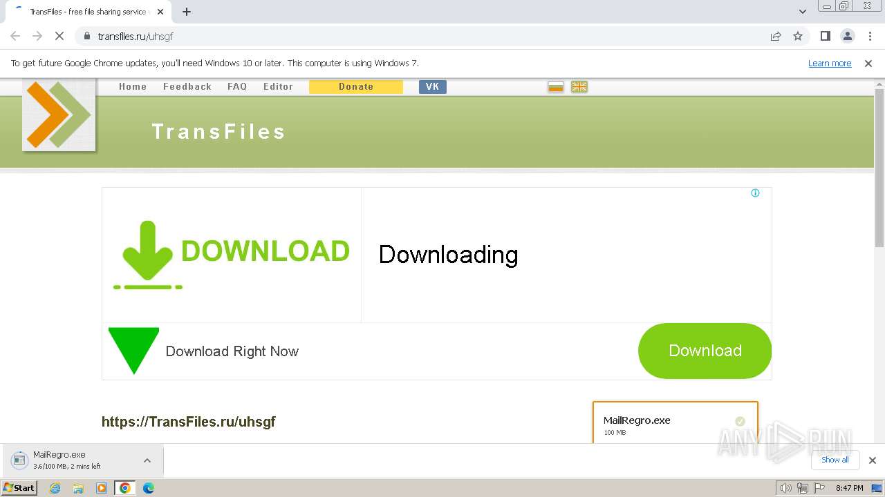
Task: Switch site language to Russian flag
Action: pos(556,86)
